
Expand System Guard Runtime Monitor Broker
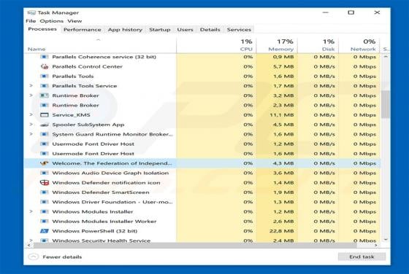31,134
